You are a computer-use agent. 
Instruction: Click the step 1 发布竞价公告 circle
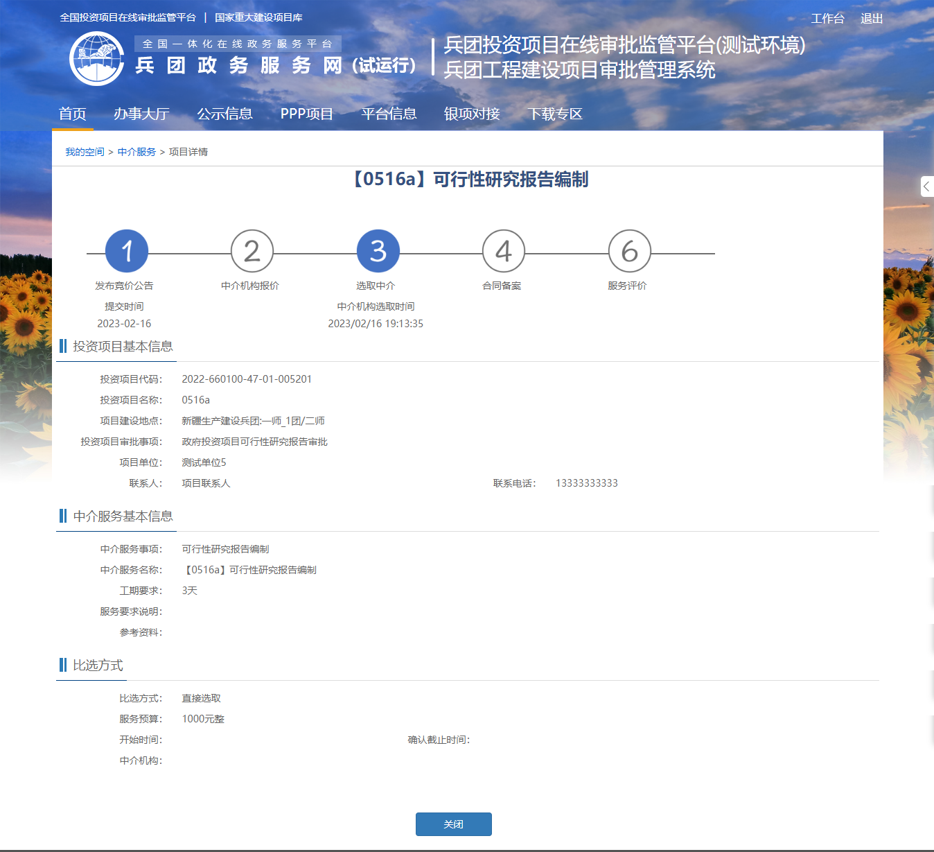coord(127,251)
